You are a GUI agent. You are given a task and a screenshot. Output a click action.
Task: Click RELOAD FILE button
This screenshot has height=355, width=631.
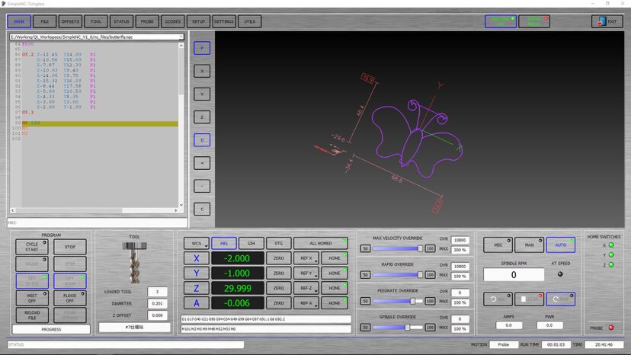(x=32, y=315)
